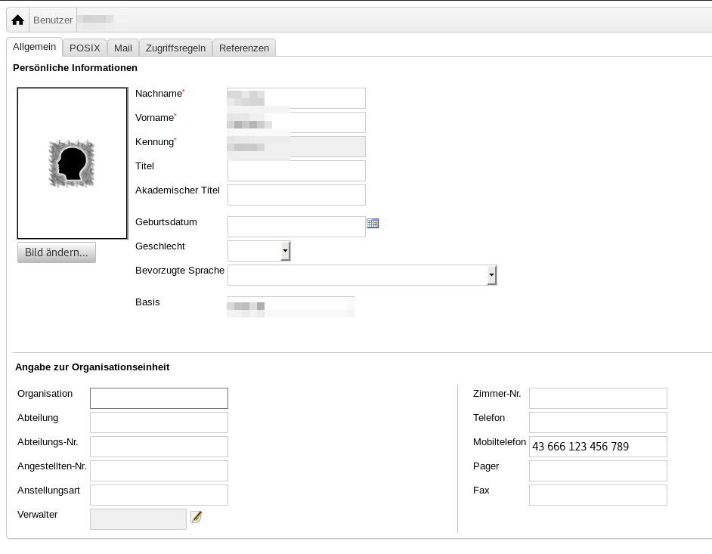Click the home icon in breadcrumb
Image resolution: width=712 pixels, height=554 pixels.
tap(17, 20)
